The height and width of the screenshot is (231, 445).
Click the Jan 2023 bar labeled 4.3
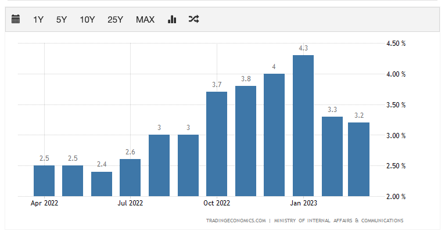[x=303, y=125]
